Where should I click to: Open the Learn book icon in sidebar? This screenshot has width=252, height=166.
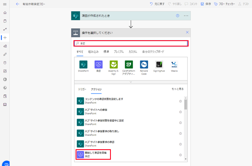tap(5, 104)
